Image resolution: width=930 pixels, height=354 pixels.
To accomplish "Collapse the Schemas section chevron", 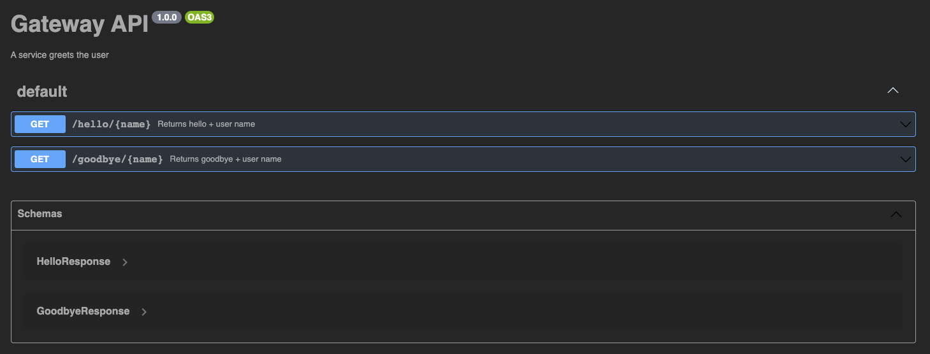I will 896,215.
